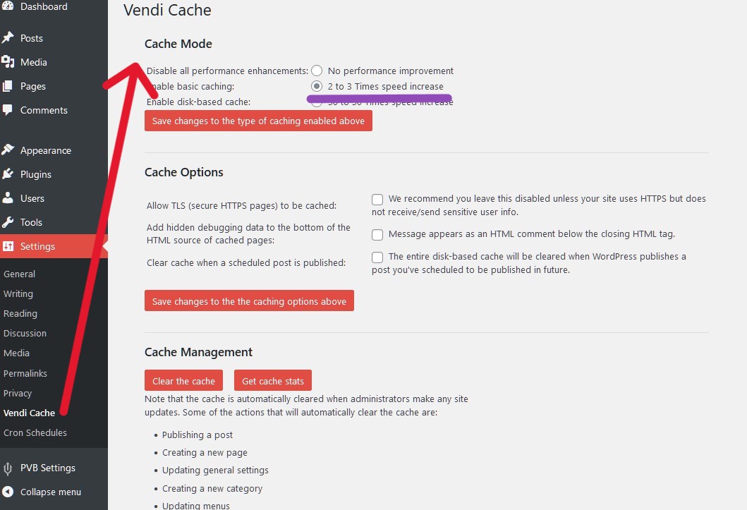Viewport: 747px width, 510px height.
Task: Tick the hidden debugging data checkbox
Action: pos(377,234)
